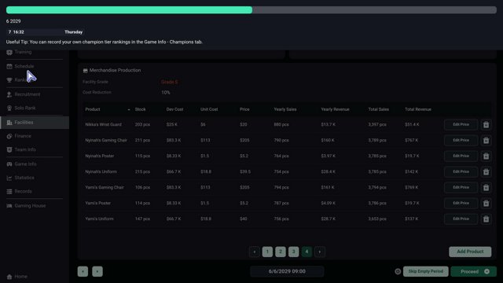Viewport: 503px width, 283px height.
Task: Click the Yearly Revenue column header
Action: click(x=336, y=109)
